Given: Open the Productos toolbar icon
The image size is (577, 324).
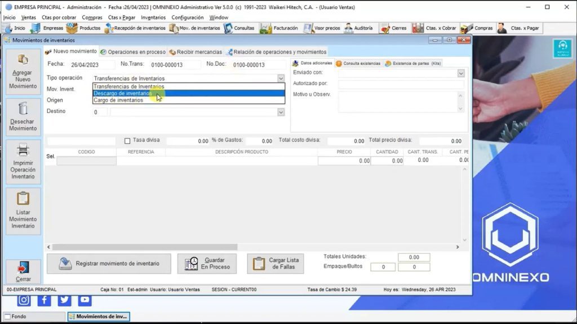Looking at the screenshot, I should coord(83,28).
